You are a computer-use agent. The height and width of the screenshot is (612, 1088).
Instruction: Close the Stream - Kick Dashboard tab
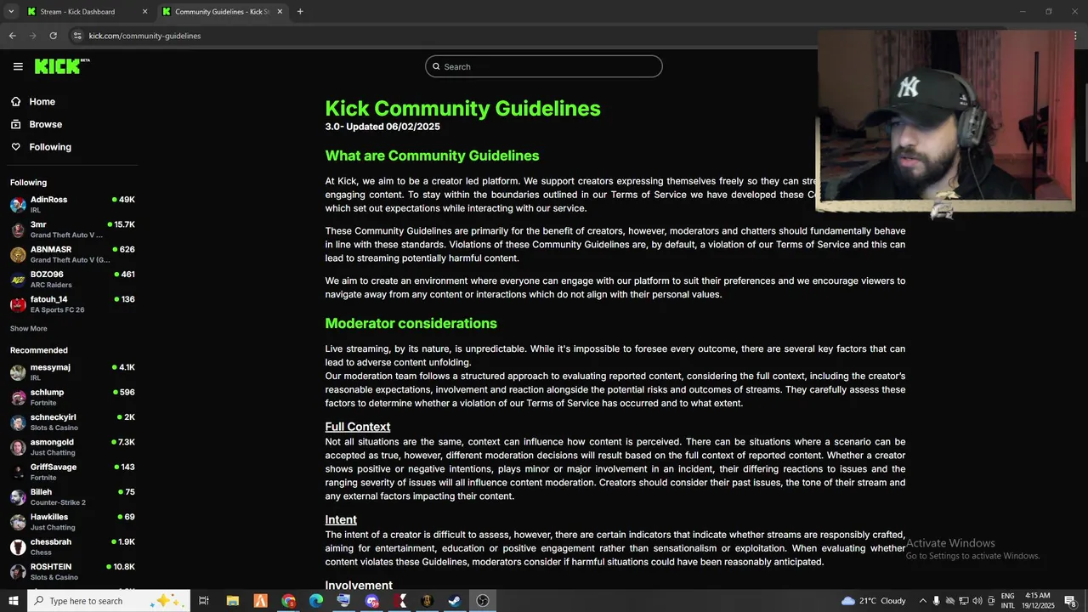click(144, 12)
